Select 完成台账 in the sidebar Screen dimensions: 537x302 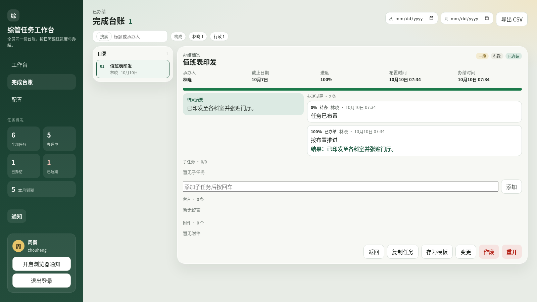(x=42, y=82)
